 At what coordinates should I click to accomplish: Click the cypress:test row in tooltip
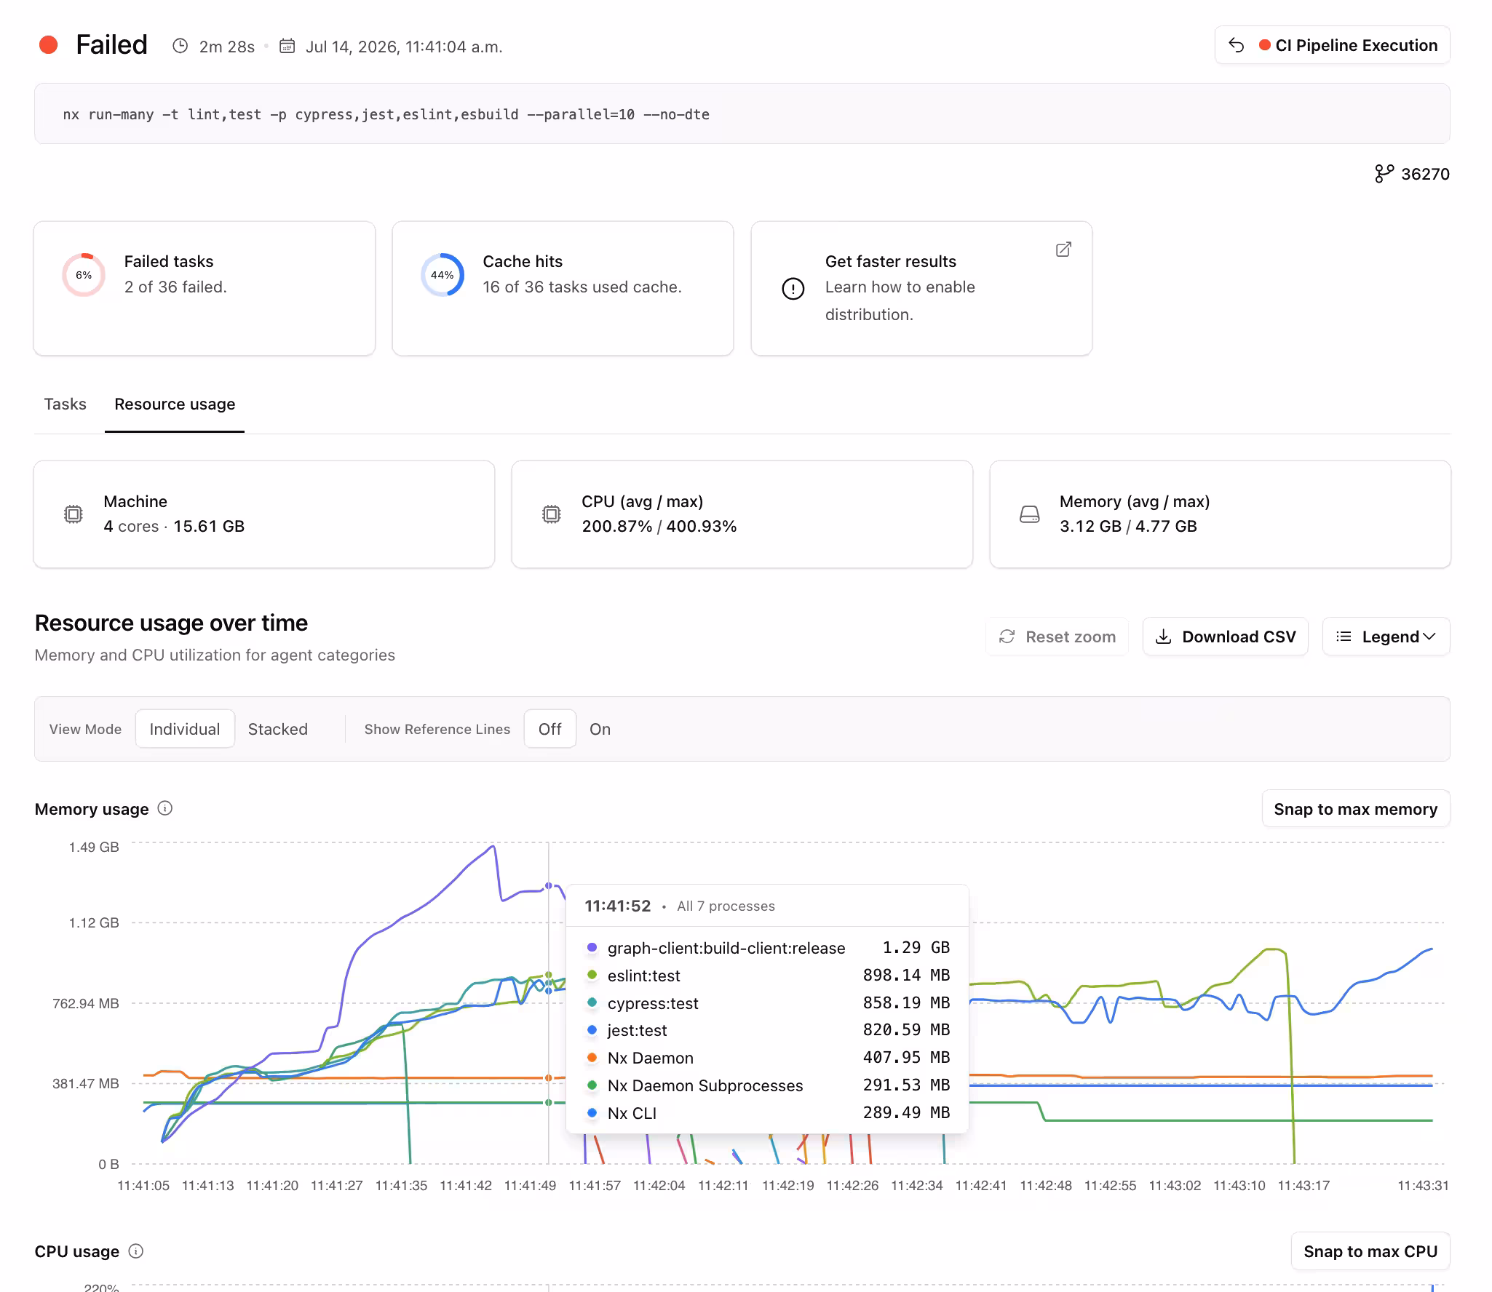click(767, 1003)
